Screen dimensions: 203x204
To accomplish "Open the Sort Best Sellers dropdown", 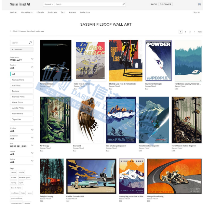I will coord(32,145).
